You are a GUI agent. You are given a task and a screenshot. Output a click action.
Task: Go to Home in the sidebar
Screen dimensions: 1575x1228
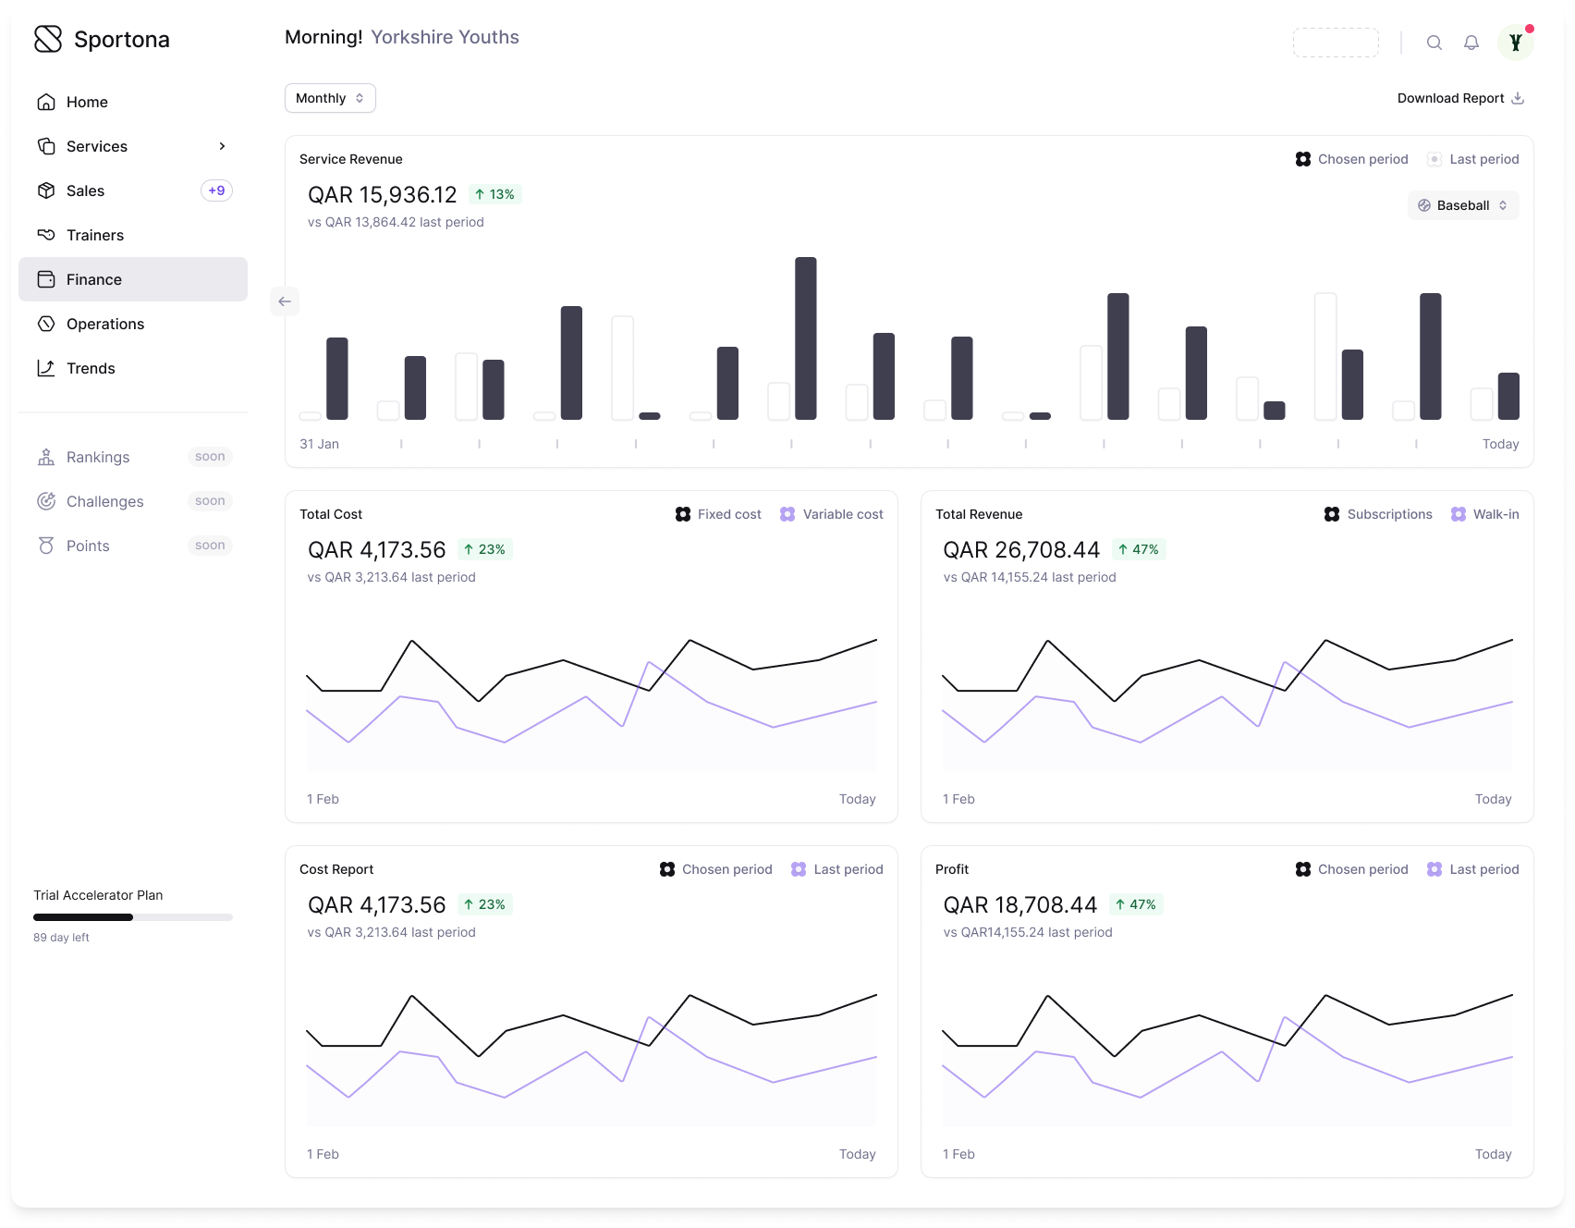click(133, 102)
